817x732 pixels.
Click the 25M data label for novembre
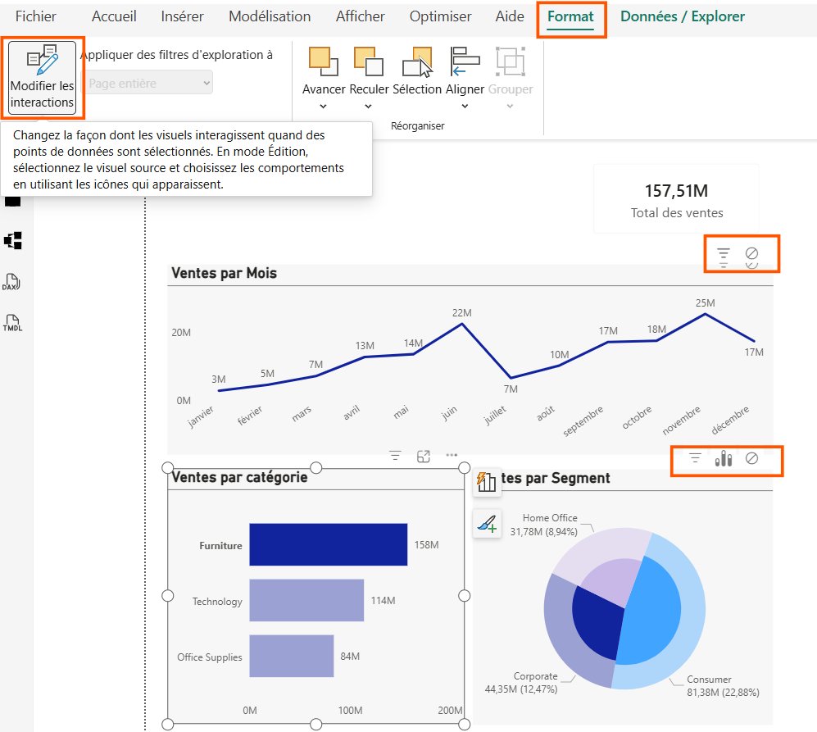point(705,303)
